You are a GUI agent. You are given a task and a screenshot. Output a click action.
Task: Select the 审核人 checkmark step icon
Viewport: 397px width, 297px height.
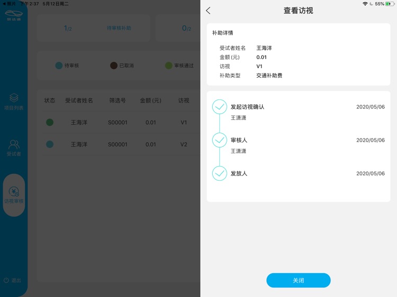(219, 140)
